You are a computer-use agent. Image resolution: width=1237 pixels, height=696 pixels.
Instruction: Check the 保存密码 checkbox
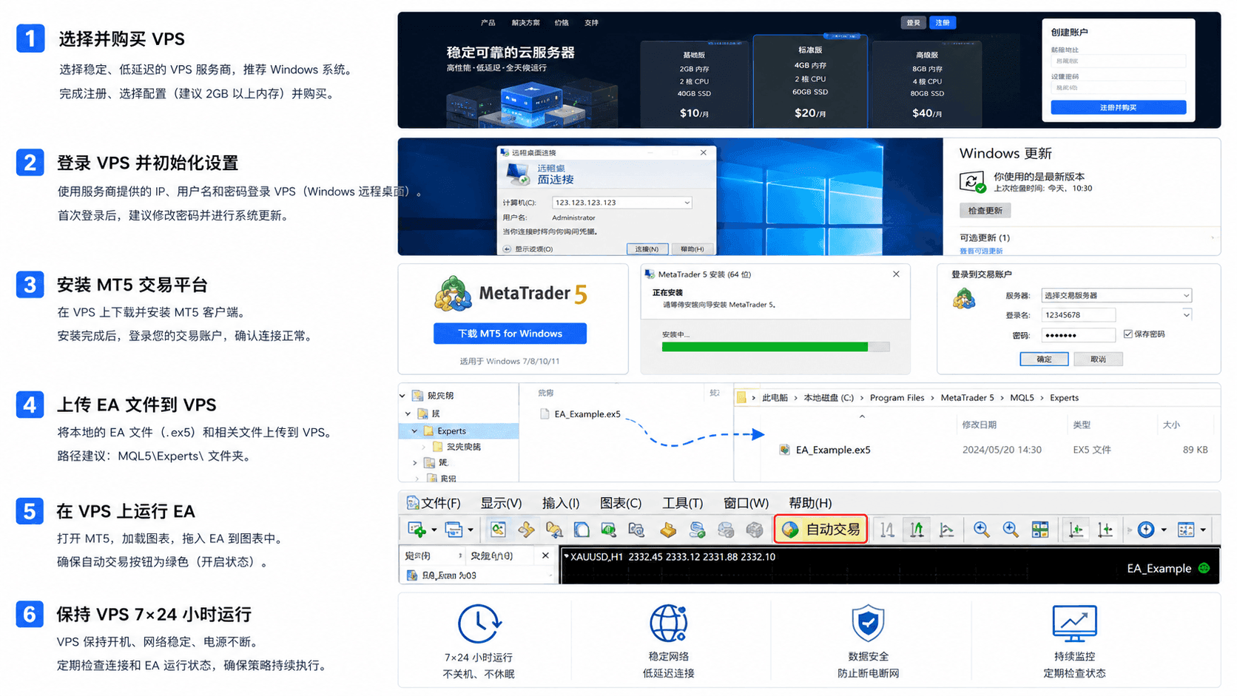pos(1128,334)
